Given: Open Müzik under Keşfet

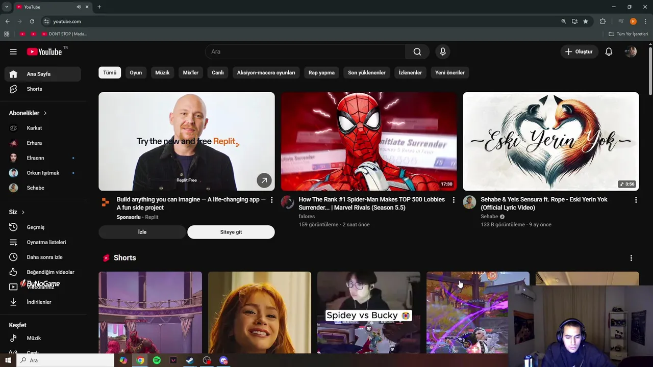Looking at the screenshot, I should pyautogui.click(x=43, y=338).
